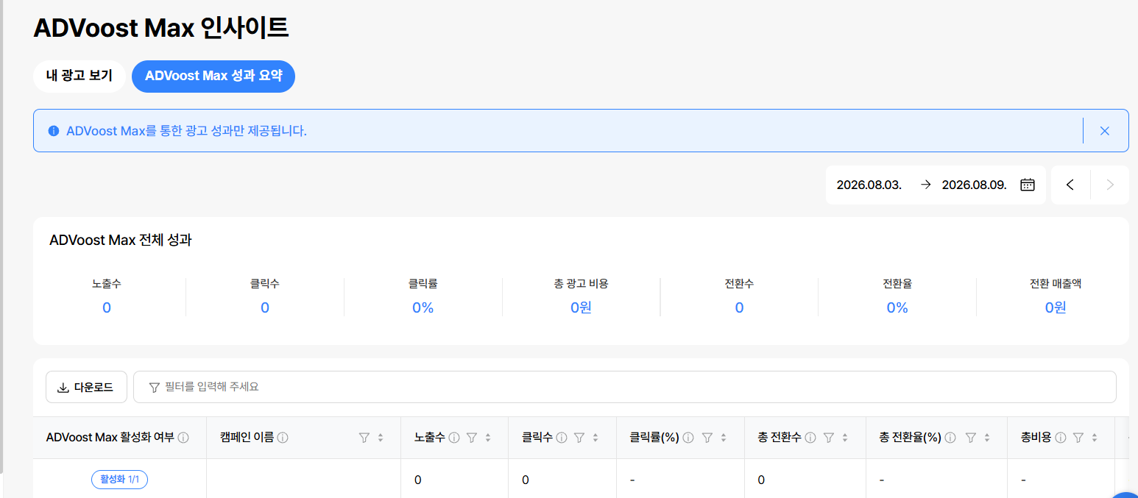Click the banner text about ADVoost Max 광고 성과

click(186, 131)
